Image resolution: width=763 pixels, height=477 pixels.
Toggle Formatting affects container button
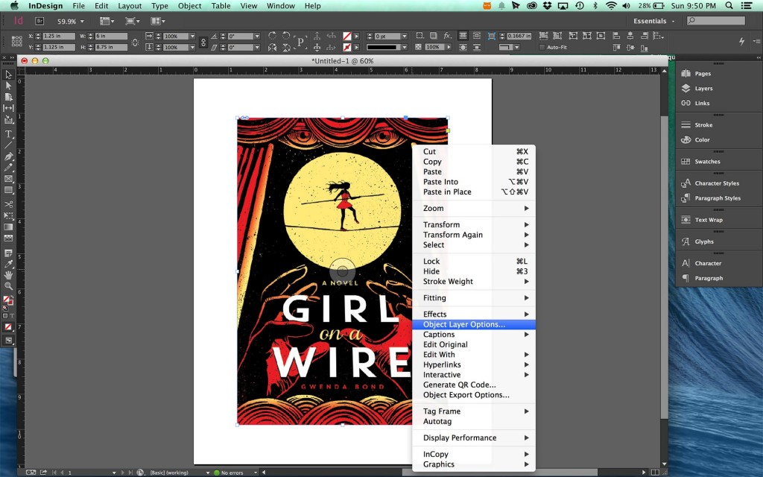click(x=5, y=316)
